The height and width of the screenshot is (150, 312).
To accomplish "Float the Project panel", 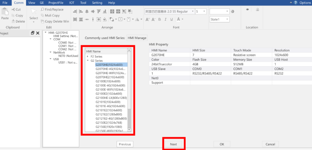I will 33,33.
